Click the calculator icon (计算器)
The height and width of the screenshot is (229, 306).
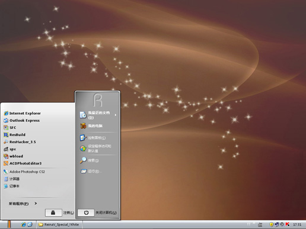6,179
